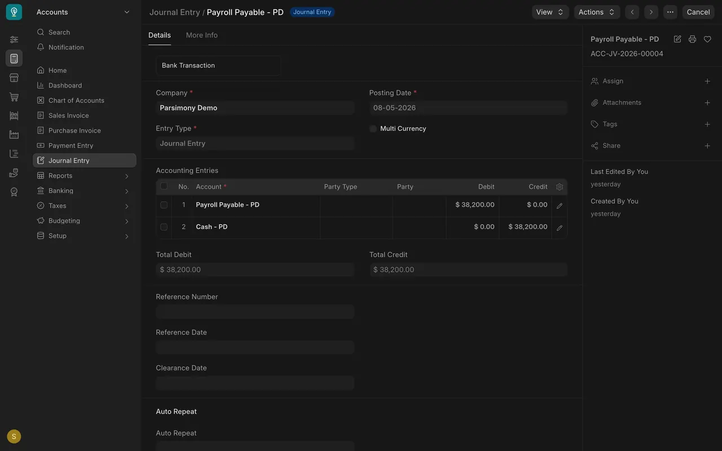Viewport: 722px width, 451px height.
Task: Click the user avatar S
Action: pyautogui.click(x=14, y=436)
